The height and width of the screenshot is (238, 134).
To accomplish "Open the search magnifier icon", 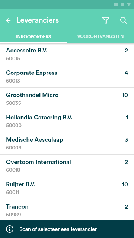I will pos(123,20).
